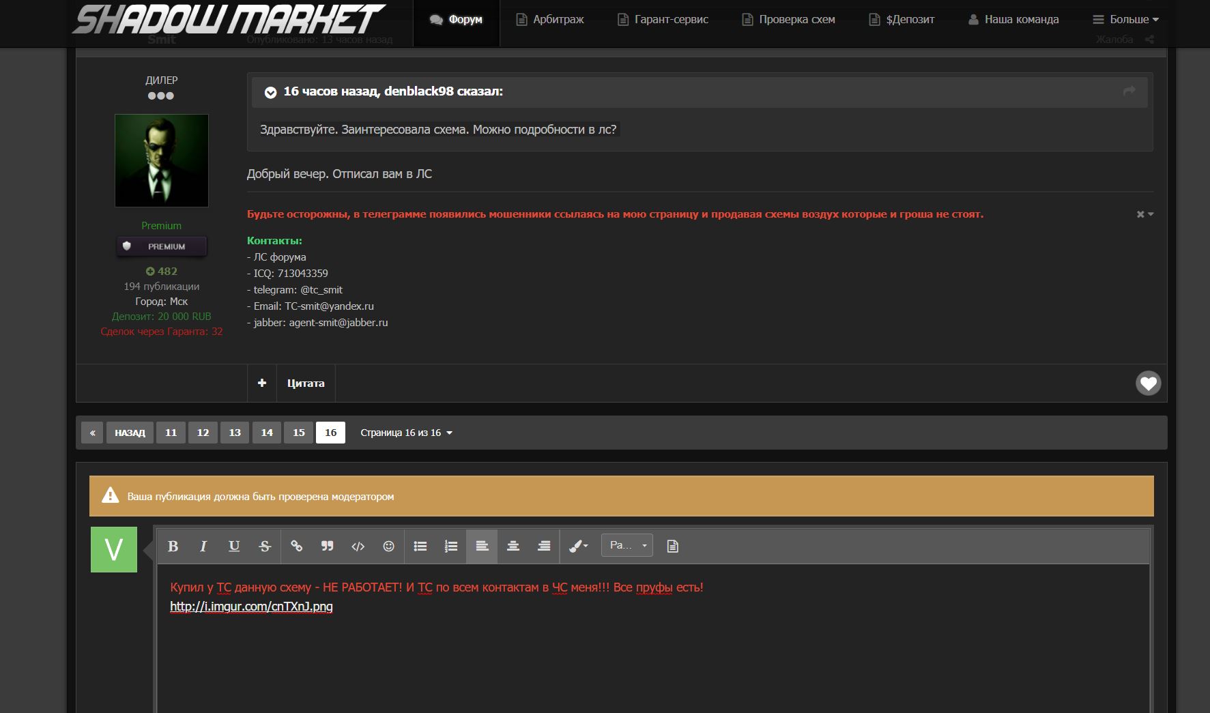Insert a bulleted list
The width and height of the screenshot is (1210, 713).
click(x=420, y=546)
